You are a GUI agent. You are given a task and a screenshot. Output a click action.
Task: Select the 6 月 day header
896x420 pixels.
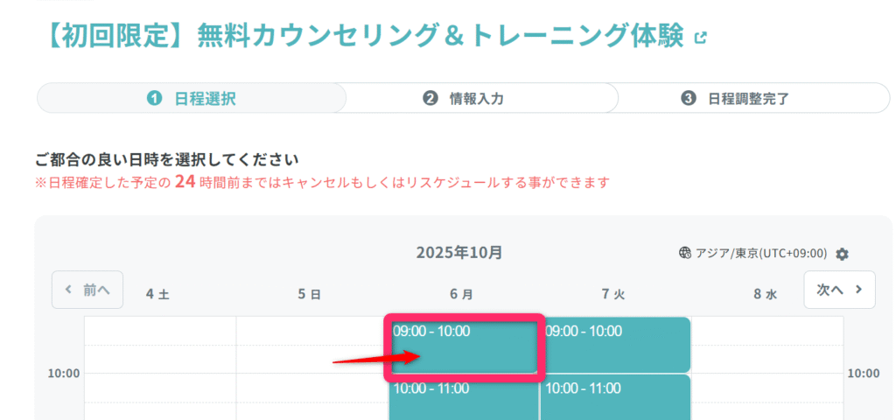[x=462, y=295]
